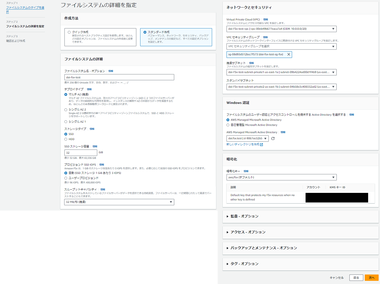Click the KMS キー ID column header

click(x=337, y=187)
